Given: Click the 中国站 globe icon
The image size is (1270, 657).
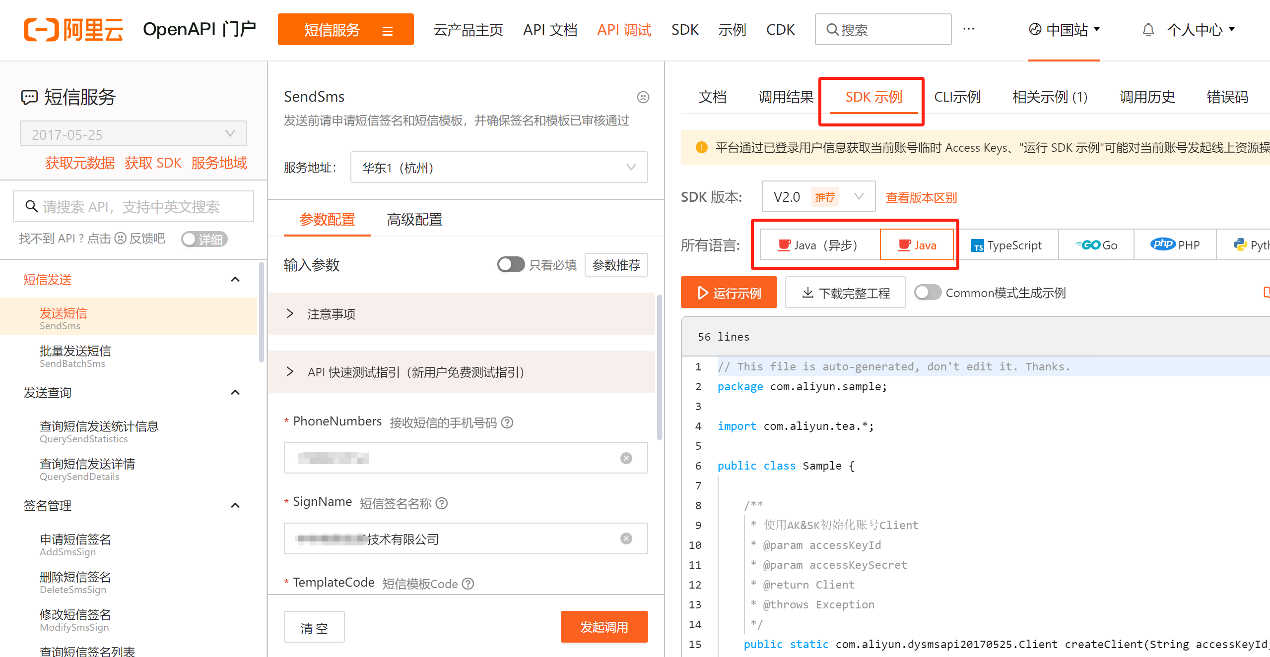Looking at the screenshot, I should pyautogui.click(x=1035, y=30).
